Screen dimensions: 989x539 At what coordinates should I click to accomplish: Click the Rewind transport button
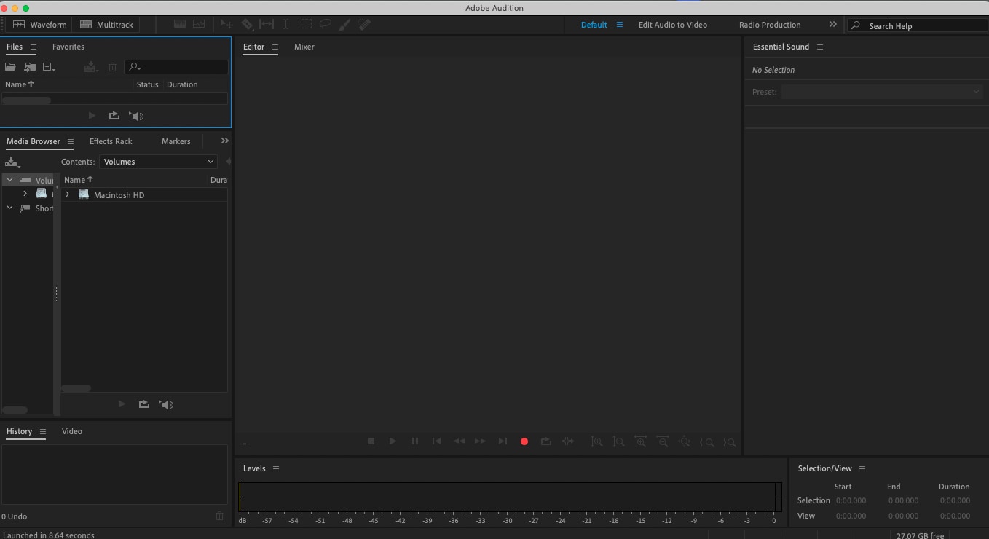[x=459, y=441]
